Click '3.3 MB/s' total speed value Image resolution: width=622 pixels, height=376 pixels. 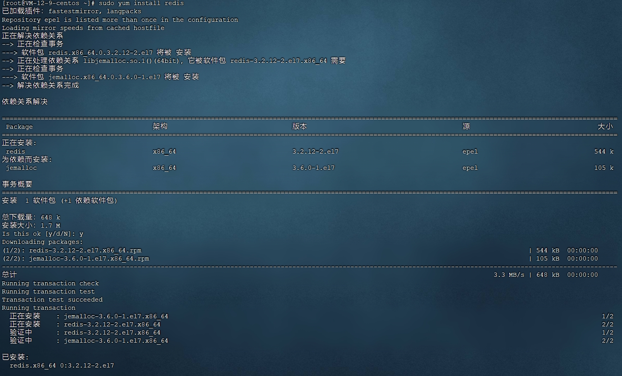(509, 275)
